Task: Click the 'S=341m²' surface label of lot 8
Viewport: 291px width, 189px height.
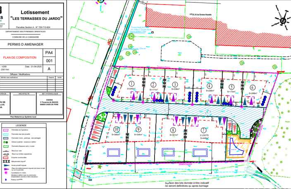Action: (174, 135)
